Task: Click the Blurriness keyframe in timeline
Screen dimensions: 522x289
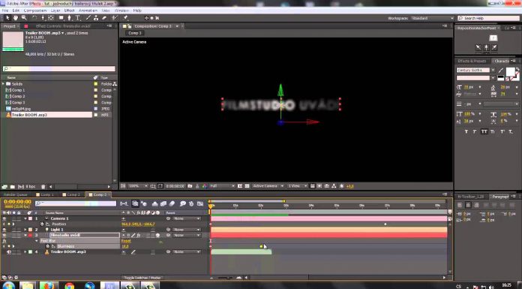Action: [261, 246]
